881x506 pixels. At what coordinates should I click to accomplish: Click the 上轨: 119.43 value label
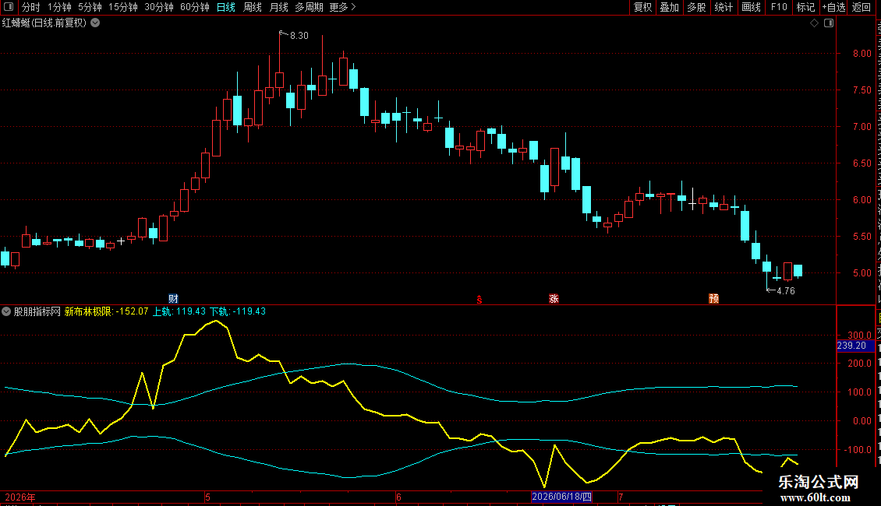(179, 311)
